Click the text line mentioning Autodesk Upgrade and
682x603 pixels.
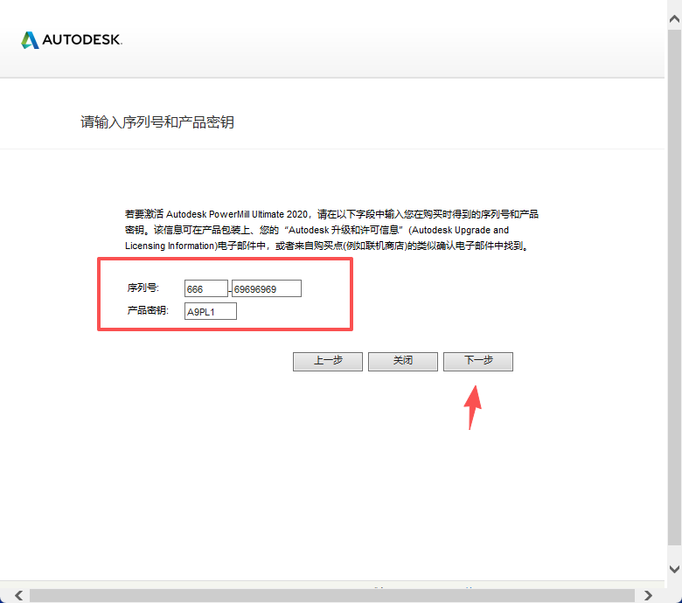tap(317, 230)
